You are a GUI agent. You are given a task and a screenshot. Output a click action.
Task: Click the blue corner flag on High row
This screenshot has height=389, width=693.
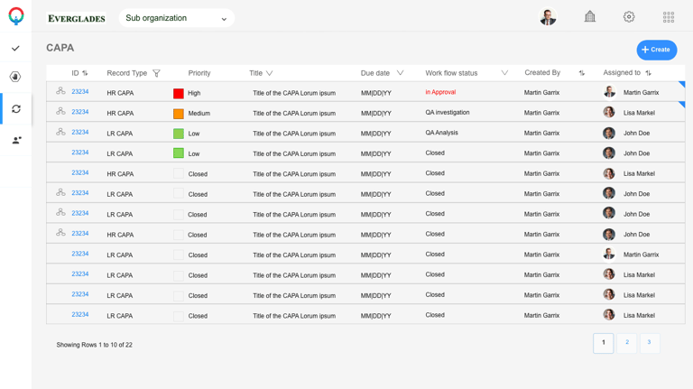click(x=682, y=84)
